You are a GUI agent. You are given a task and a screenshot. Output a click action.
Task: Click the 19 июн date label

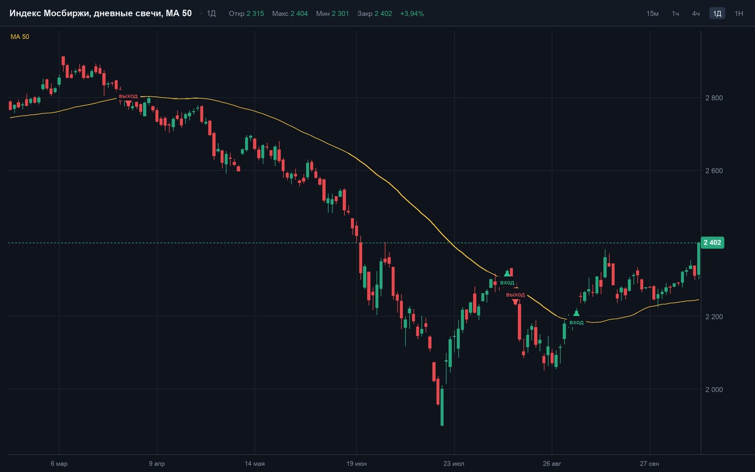pyautogui.click(x=356, y=464)
